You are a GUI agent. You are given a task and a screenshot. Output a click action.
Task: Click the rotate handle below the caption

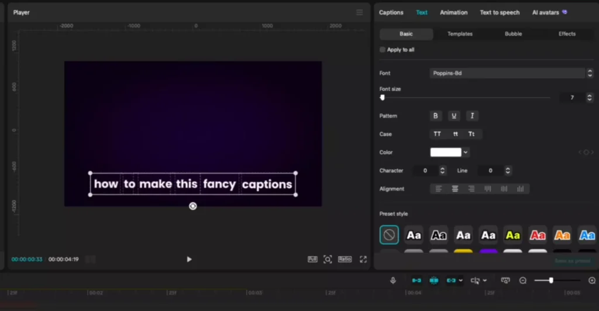192,206
